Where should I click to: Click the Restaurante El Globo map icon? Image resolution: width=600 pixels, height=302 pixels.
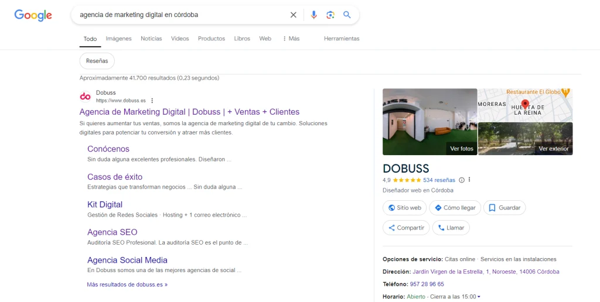[565, 92]
